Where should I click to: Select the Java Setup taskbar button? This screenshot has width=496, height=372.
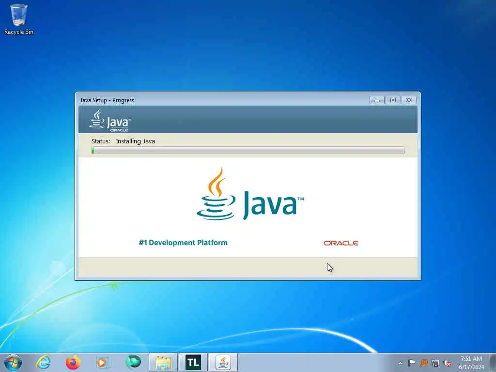(223, 362)
